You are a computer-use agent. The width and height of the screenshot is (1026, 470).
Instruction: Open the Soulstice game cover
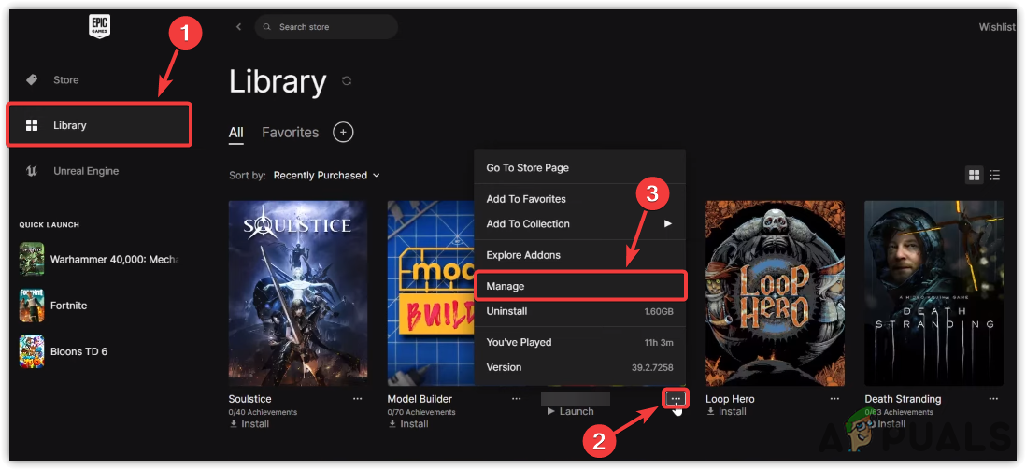point(298,293)
